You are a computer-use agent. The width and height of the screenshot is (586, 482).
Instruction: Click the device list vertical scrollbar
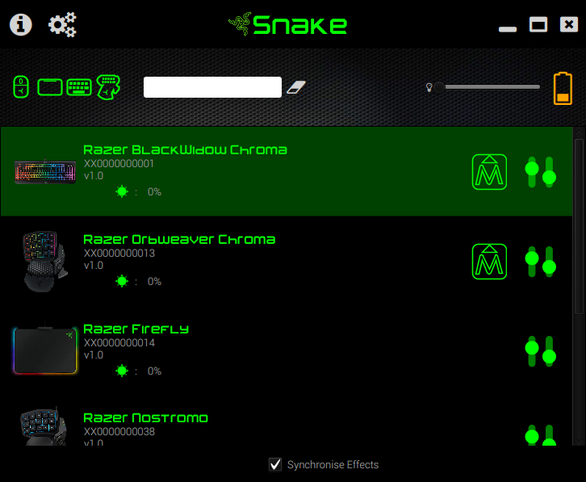tap(579, 287)
